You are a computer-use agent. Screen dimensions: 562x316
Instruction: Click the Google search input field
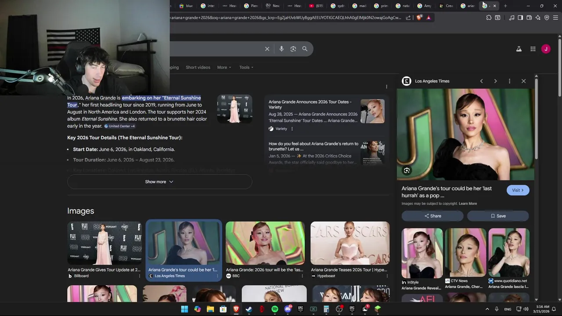pos(215,49)
